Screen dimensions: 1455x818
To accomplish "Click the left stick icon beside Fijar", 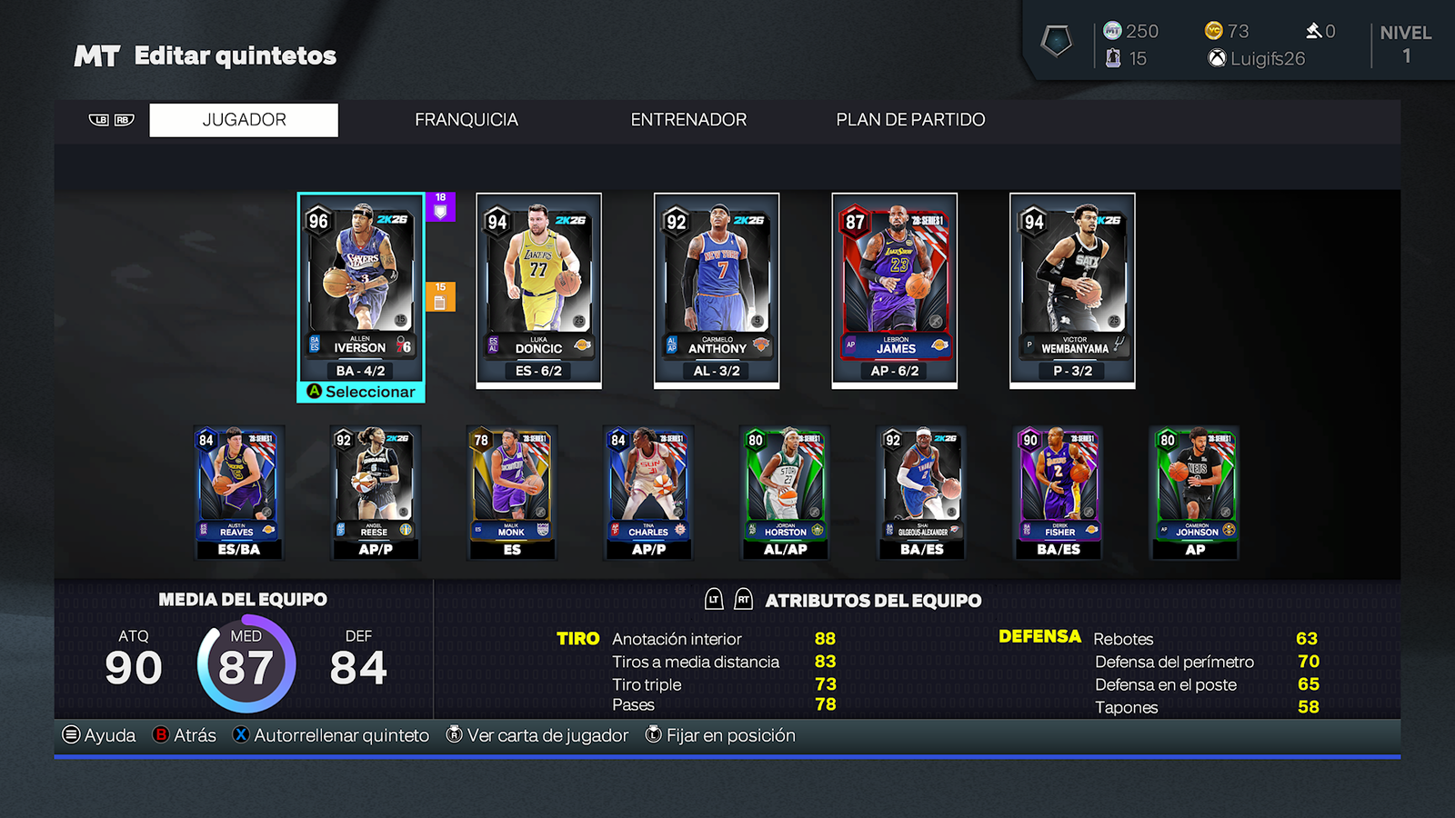I will 653,734.
